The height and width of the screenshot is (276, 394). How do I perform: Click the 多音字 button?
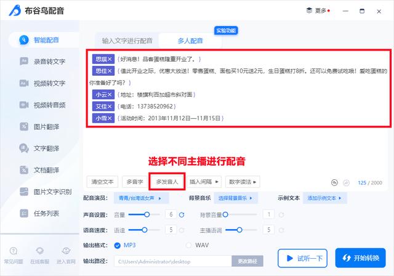click(135, 182)
